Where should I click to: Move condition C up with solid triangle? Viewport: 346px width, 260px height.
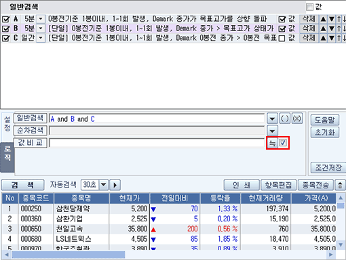[323, 38]
